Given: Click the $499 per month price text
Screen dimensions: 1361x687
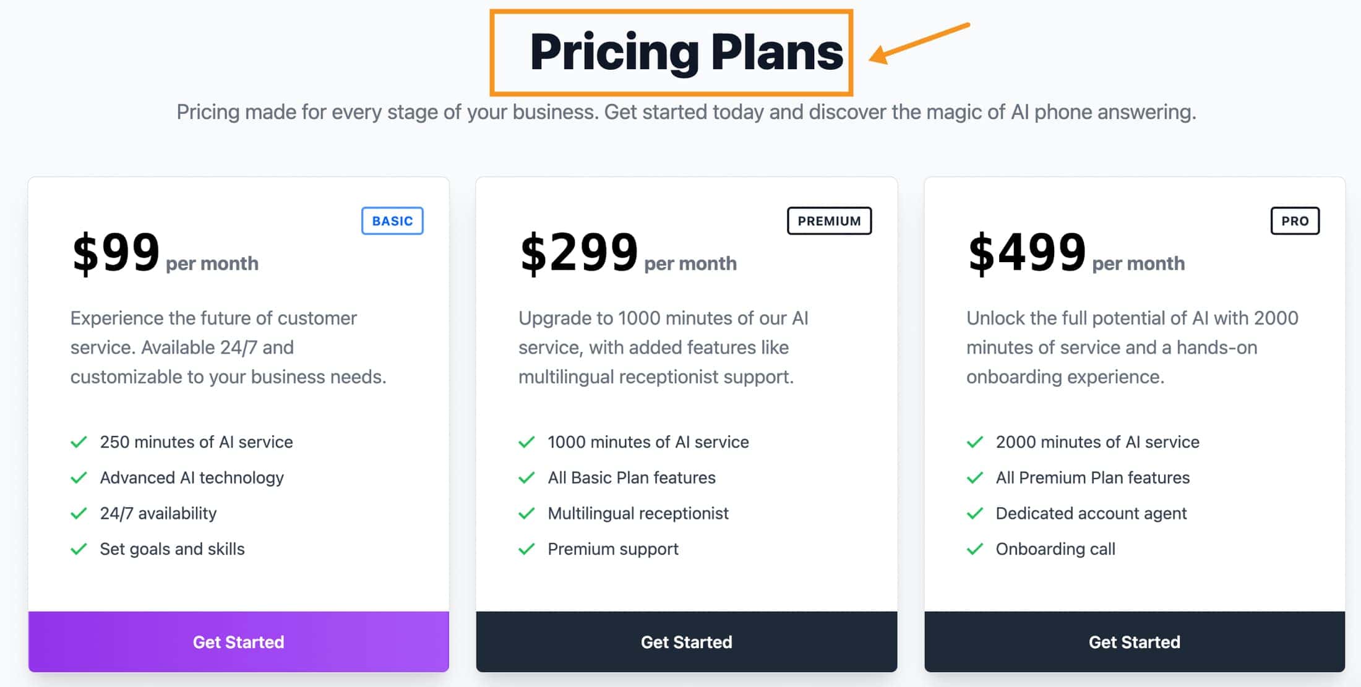Looking at the screenshot, I should point(1076,253).
